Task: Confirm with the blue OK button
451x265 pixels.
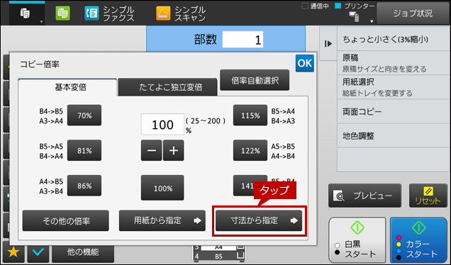Action: (305, 63)
